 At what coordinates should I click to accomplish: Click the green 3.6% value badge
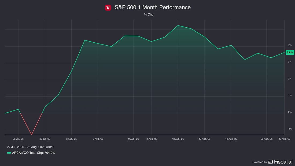(x=290, y=53)
